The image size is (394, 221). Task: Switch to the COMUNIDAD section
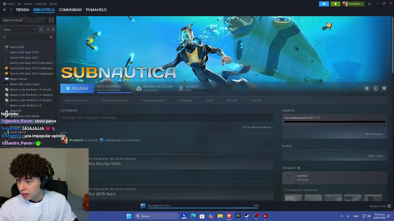70,10
